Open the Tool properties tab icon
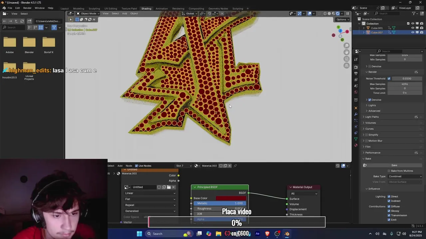Image resolution: width=426 pixels, height=239 pixels. tap(356, 59)
